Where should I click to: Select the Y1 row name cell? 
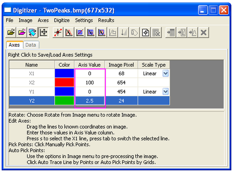(31, 91)
